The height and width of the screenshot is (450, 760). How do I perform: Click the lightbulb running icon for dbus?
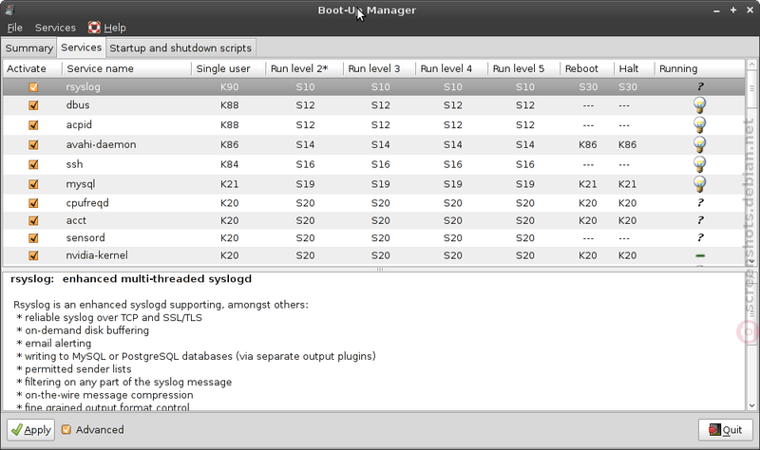point(699,105)
